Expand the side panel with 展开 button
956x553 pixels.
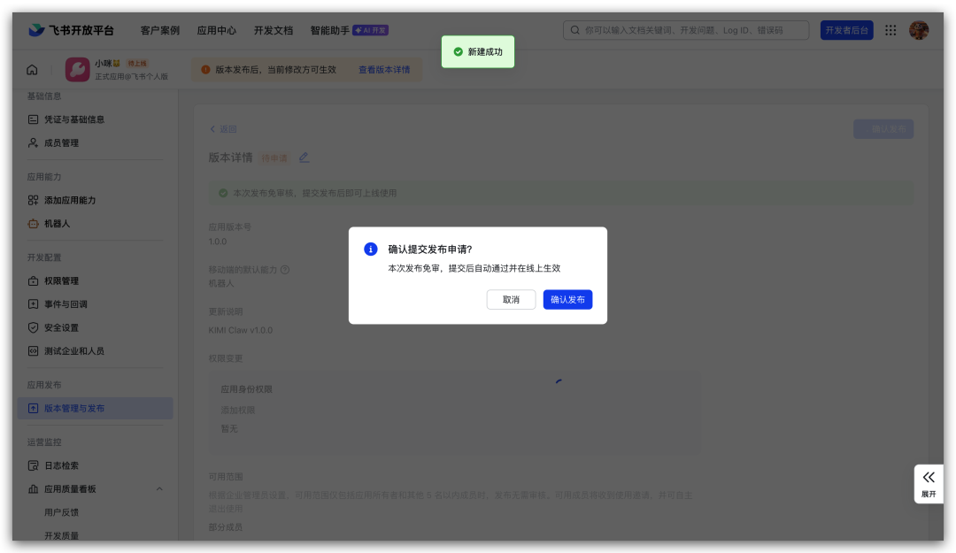point(928,483)
